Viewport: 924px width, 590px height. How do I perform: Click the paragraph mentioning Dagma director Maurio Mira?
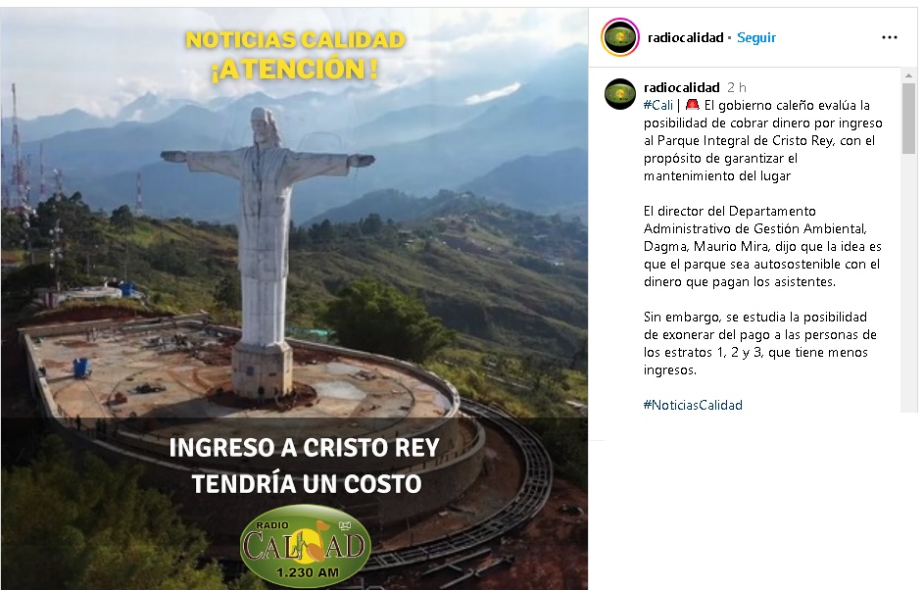[x=762, y=246]
